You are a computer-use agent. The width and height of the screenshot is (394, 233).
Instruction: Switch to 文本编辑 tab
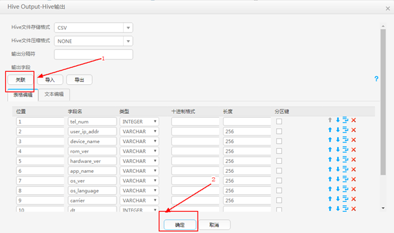54,94
